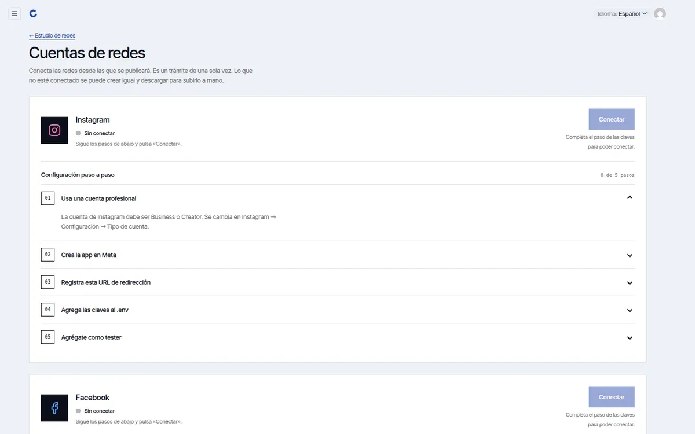Viewport: 695px width, 434px height.
Task: Expand 'Registra esta URL de redirección' chevron
Action: point(630,283)
